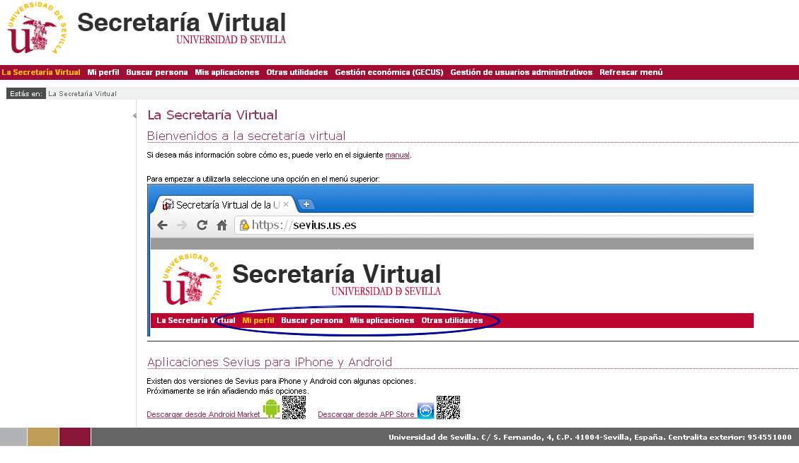This screenshot has width=799, height=463.
Task: Click the QR code next to the Android icon
Action: [x=294, y=408]
